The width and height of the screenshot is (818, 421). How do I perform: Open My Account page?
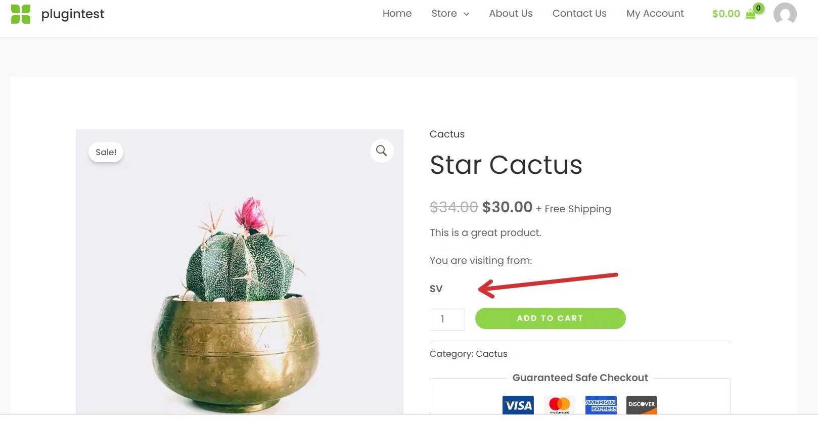[655, 14]
